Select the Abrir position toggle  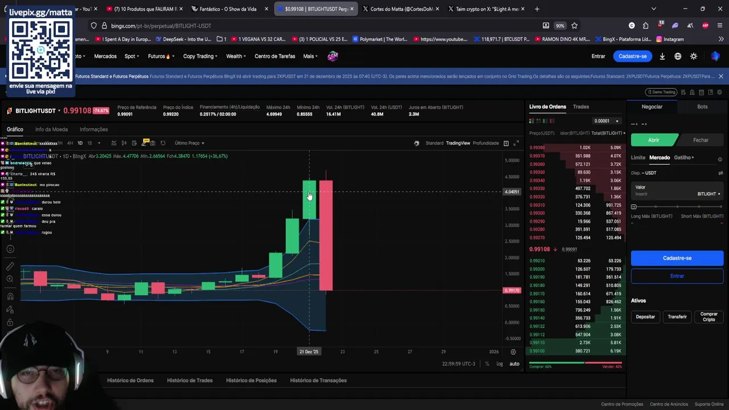click(x=654, y=140)
